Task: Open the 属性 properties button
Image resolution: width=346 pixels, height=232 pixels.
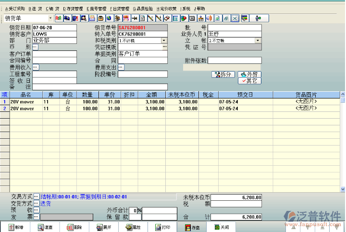Action: click(x=133, y=227)
